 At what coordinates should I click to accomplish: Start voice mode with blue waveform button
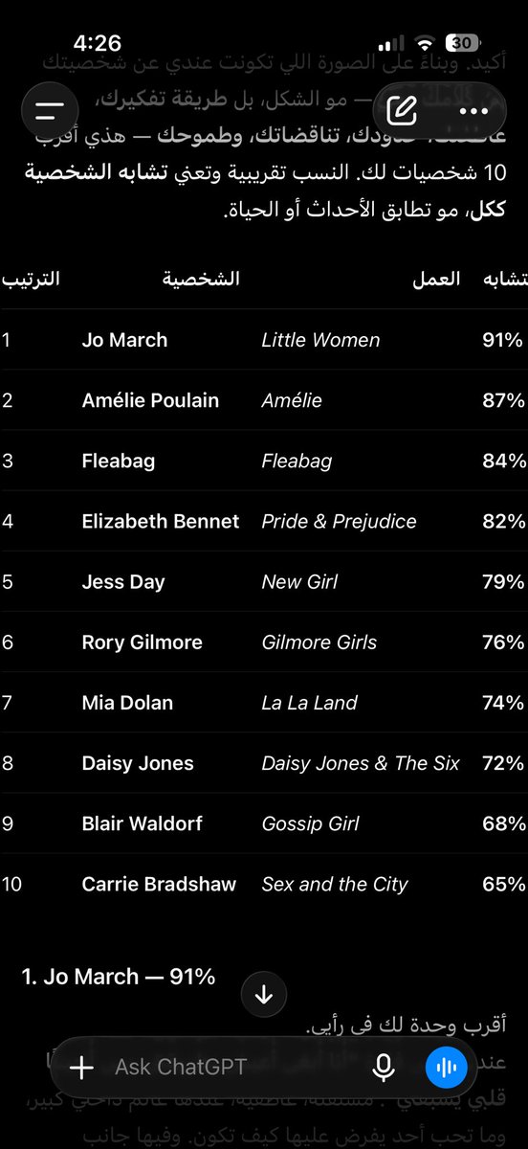coord(446,1067)
